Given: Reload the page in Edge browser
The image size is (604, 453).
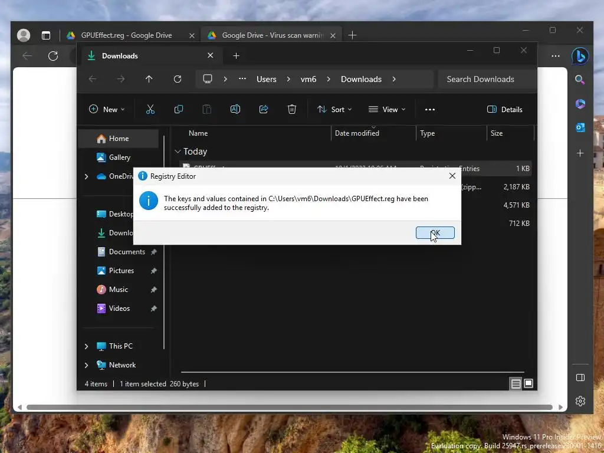Looking at the screenshot, I should tap(53, 56).
